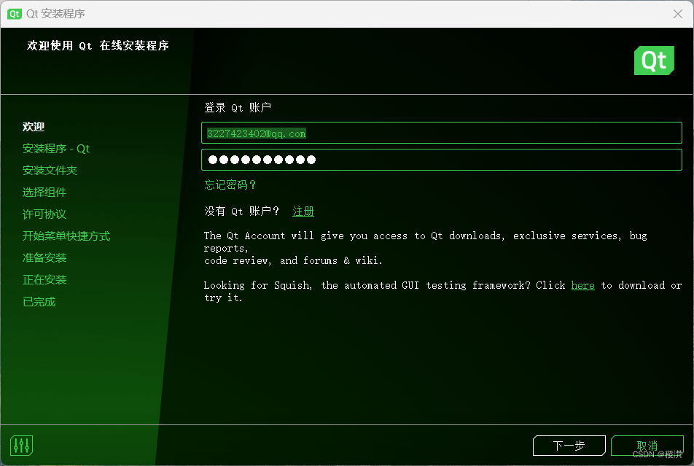
Task: Select the 安装文件夹 step
Action: click(x=50, y=171)
